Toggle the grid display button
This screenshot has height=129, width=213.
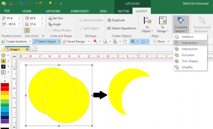point(133,42)
